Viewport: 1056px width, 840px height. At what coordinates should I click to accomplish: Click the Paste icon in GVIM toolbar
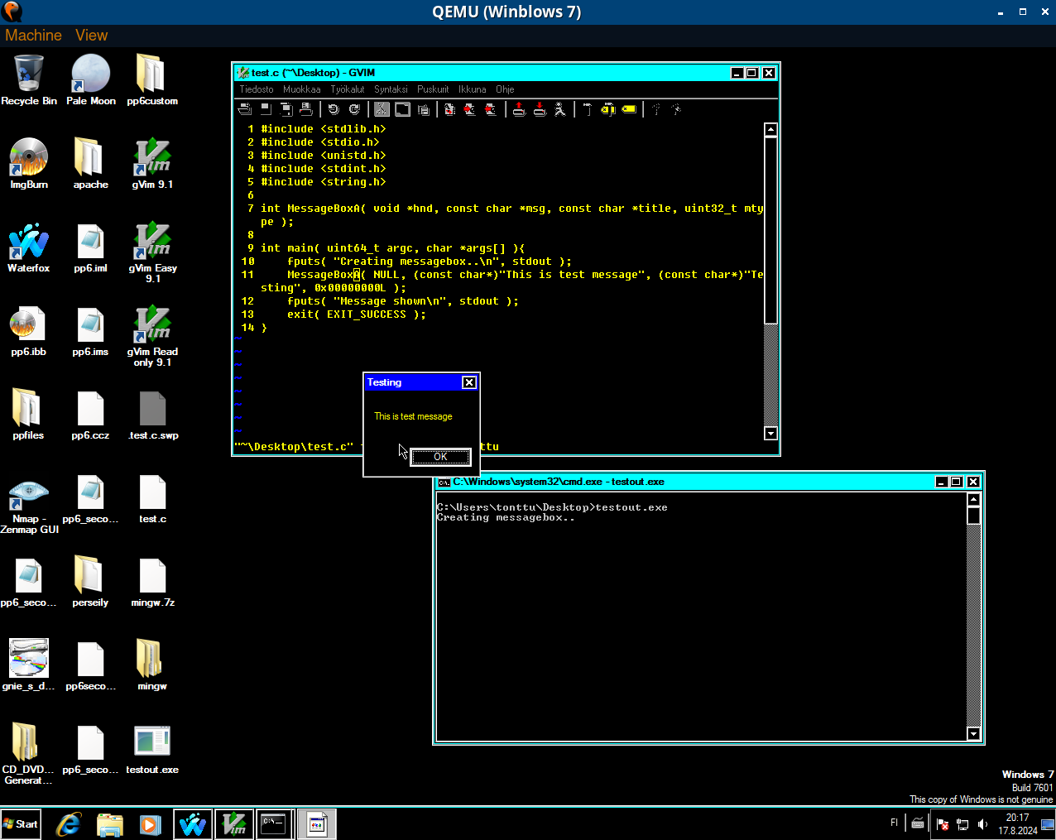click(424, 109)
